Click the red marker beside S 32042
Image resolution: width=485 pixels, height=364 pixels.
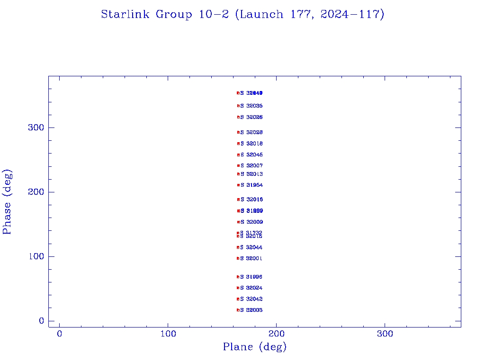(238, 299)
